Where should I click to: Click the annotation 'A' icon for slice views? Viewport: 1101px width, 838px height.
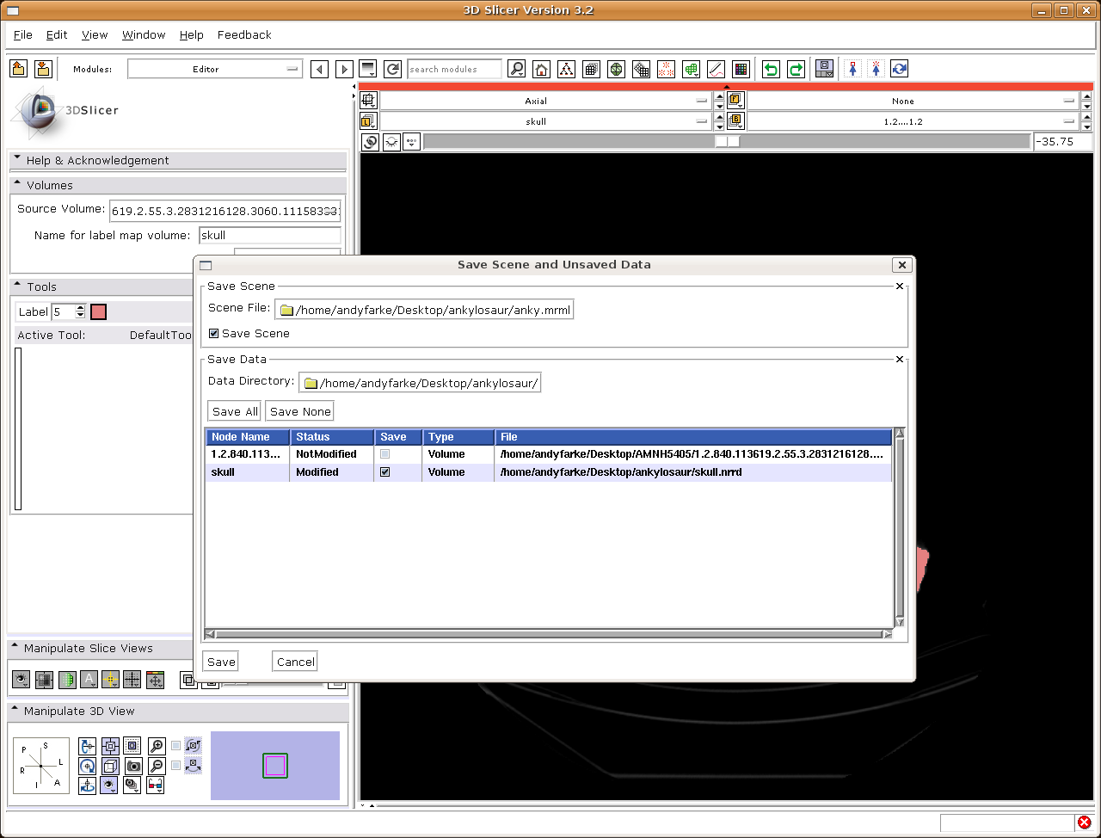pos(89,680)
